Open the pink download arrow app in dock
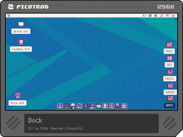The height and width of the screenshot is (137, 183). click(x=86, y=106)
